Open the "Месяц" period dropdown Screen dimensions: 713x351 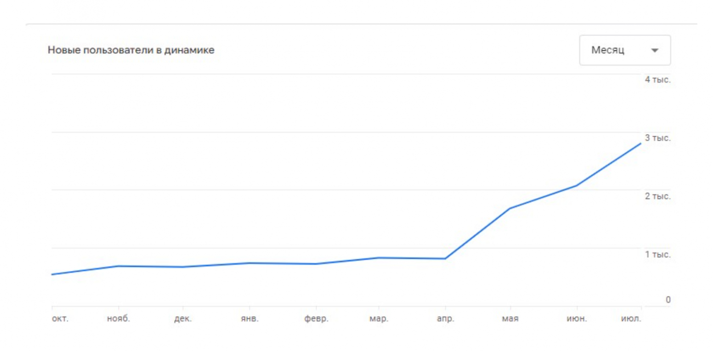coord(624,50)
